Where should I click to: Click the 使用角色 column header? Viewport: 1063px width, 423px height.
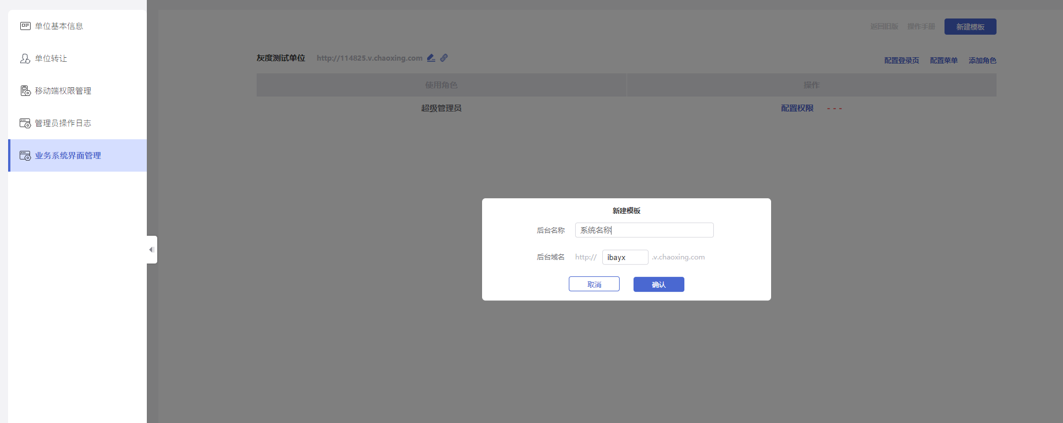442,85
